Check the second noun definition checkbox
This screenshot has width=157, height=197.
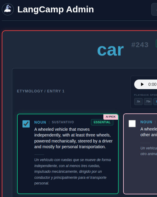(132, 124)
